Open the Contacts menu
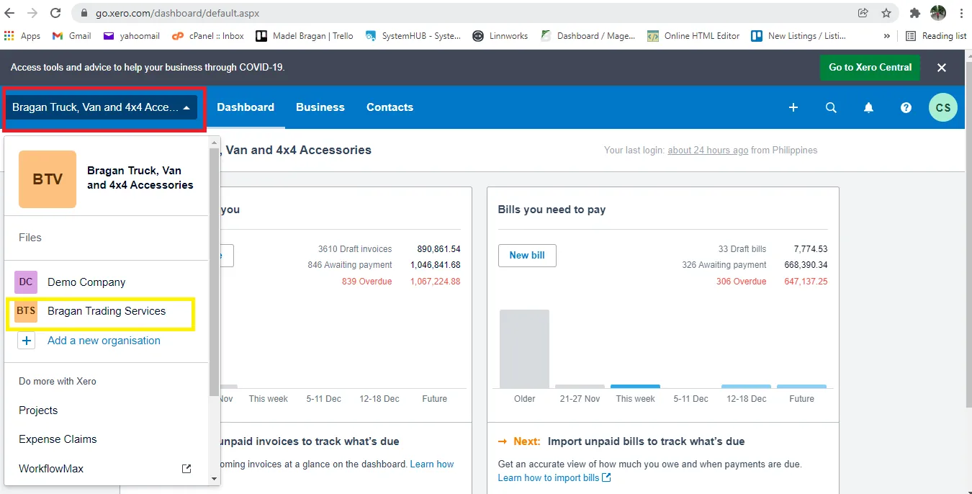This screenshot has height=494, width=972. [390, 107]
